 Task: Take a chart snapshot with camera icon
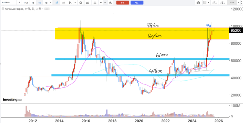198,3
